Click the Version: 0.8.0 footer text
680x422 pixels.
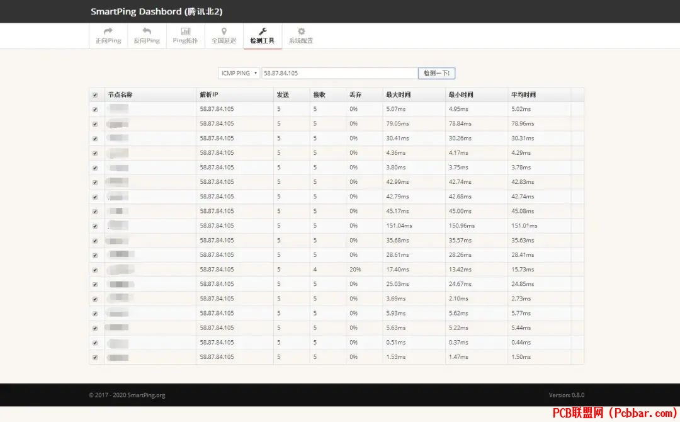pyautogui.click(x=567, y=395)
